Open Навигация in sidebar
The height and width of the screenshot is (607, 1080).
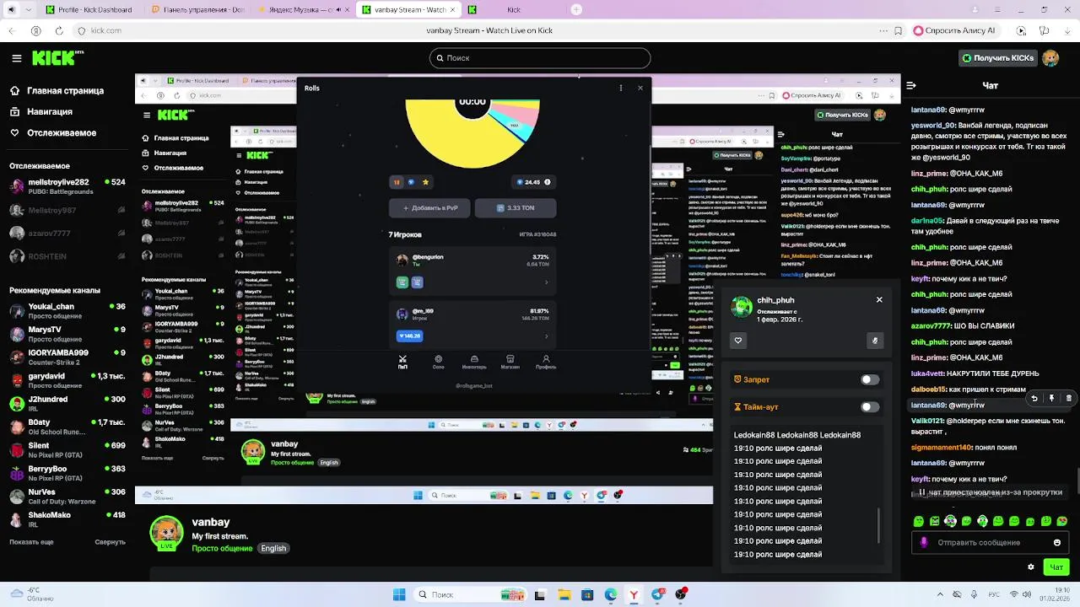point(41,112)
